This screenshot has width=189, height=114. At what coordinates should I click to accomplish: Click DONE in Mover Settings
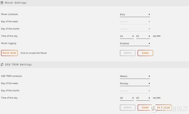[x=145, y=53]
